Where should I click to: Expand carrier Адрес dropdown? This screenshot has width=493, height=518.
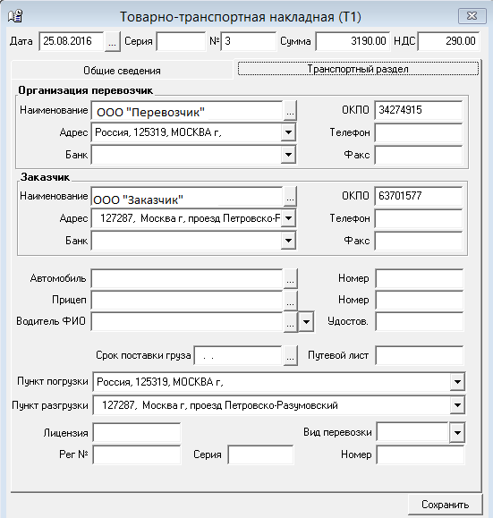click(x=288, y=132)
